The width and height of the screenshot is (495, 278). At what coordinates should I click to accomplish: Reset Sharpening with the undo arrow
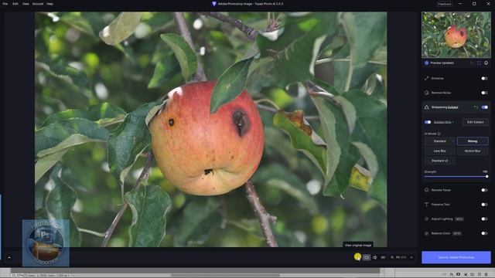point(476,107)
